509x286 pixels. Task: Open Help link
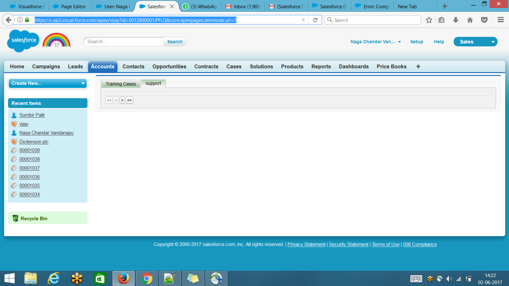[x=439, y=42]
